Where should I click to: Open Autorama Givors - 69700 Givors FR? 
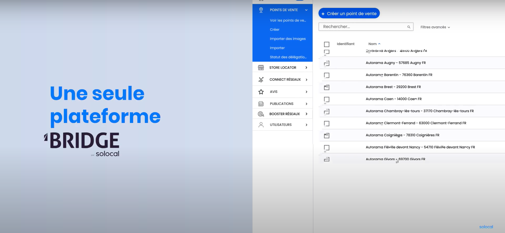[395, 159]
